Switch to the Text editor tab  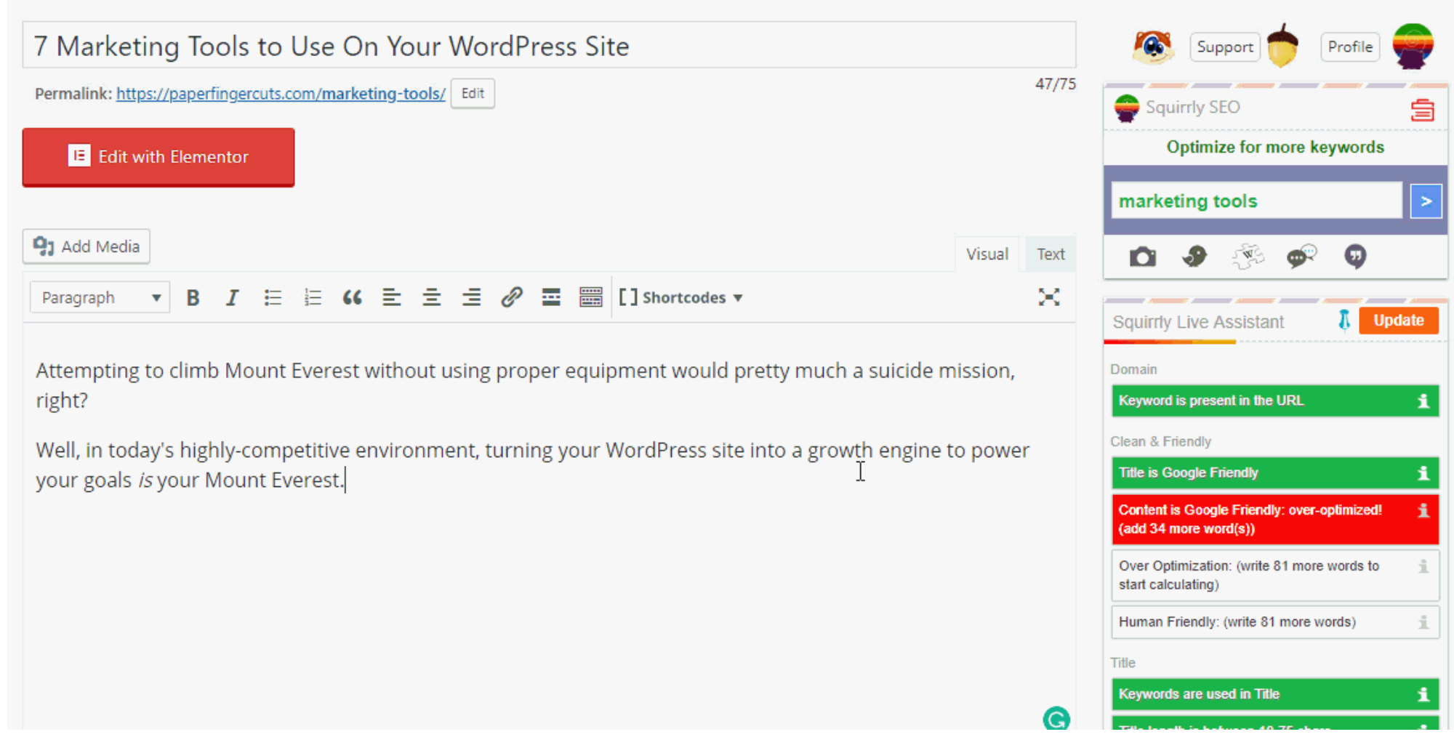[1050, 254]
